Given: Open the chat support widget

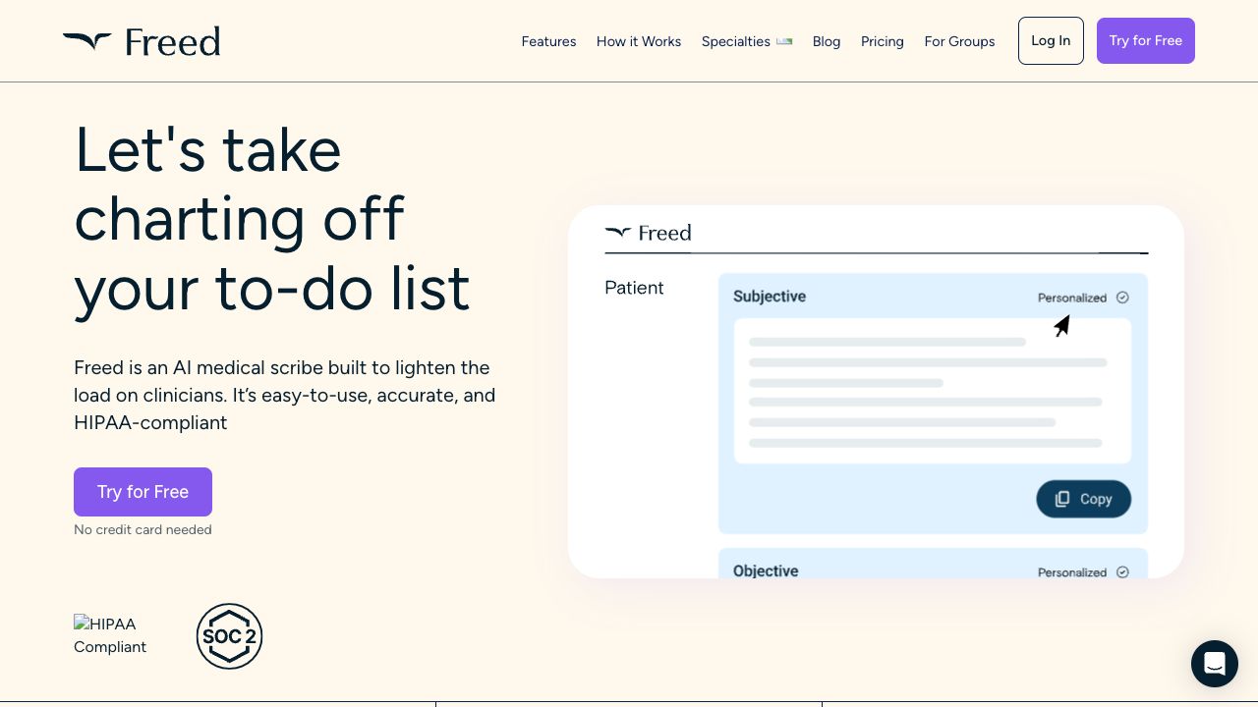Looking at the screenshot, I should coord(1214,664).
